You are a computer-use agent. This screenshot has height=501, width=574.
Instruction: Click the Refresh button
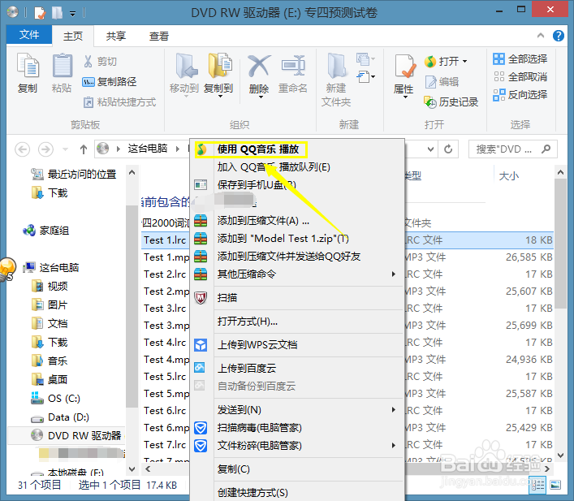click(448, 149)
